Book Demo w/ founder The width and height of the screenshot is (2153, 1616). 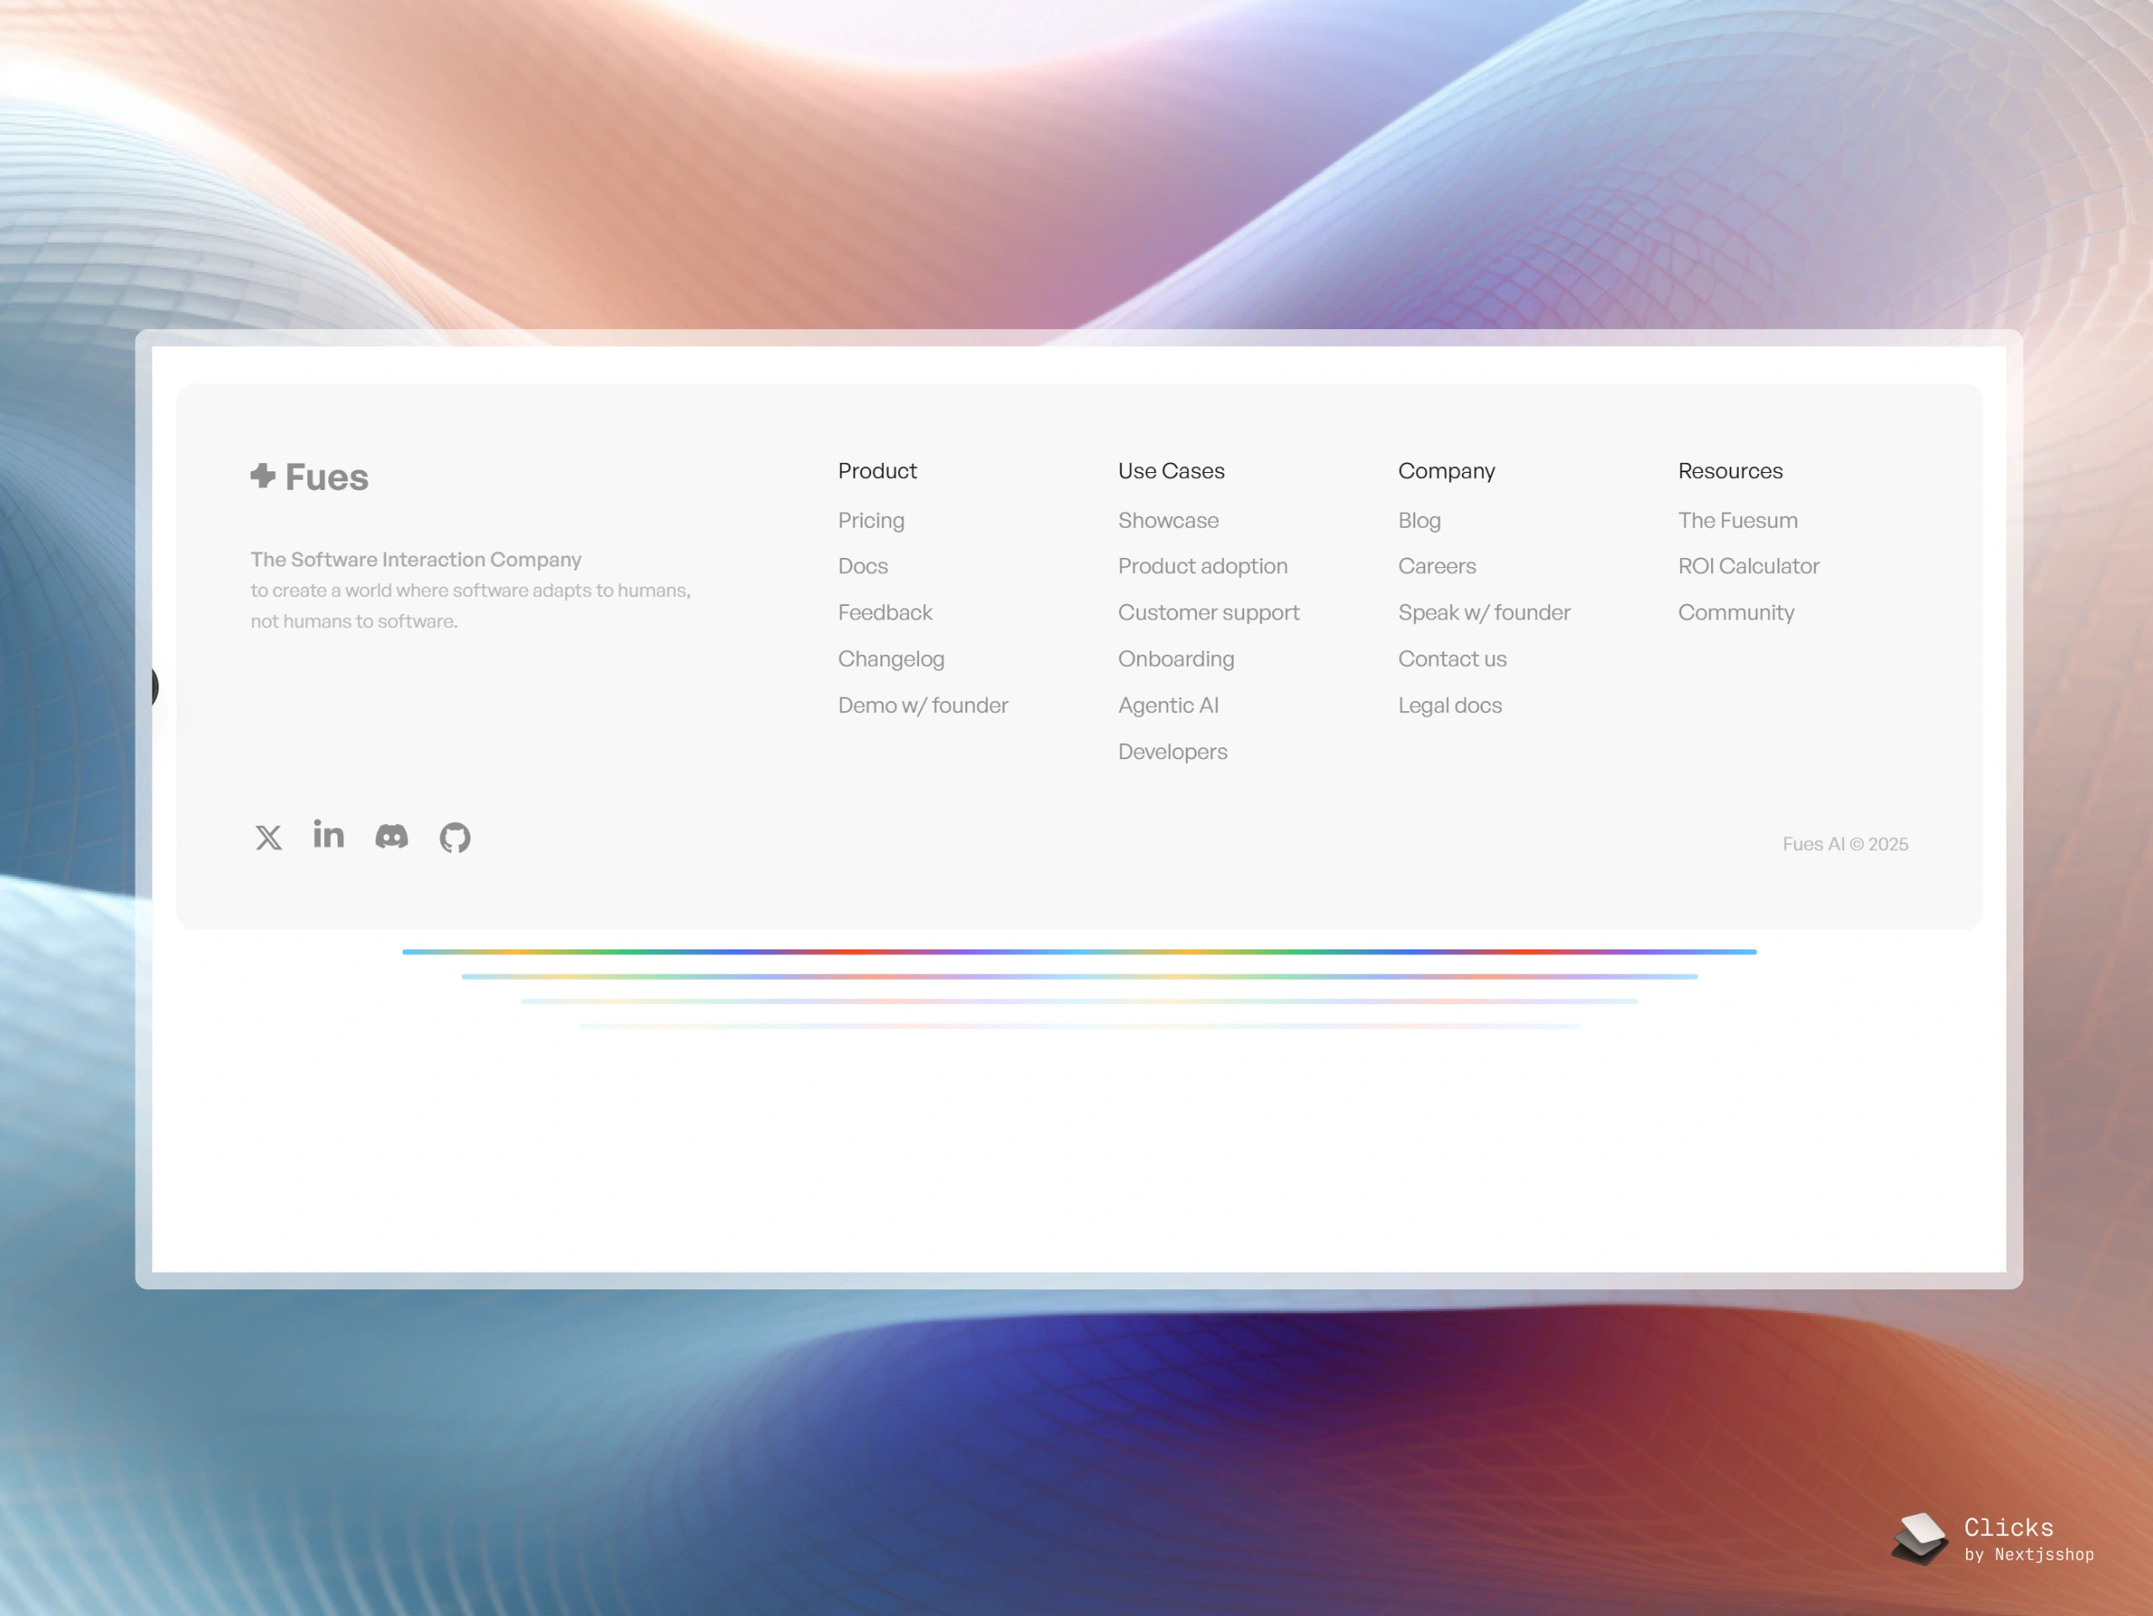coord(922,704)
